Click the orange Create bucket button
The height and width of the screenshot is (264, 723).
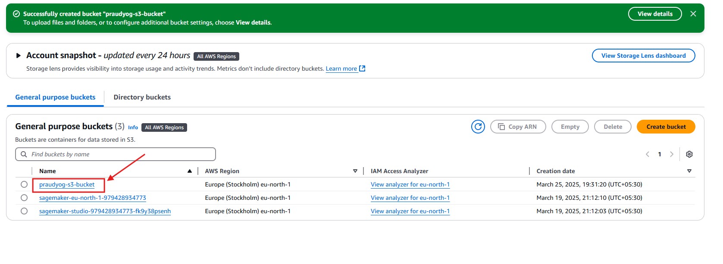pos(666,127)
